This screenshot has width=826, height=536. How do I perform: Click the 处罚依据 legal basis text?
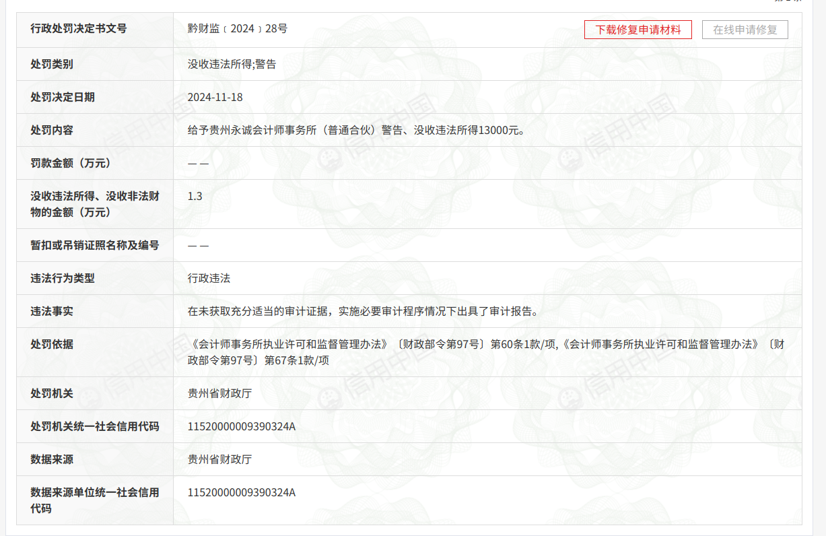coord(485,352)
